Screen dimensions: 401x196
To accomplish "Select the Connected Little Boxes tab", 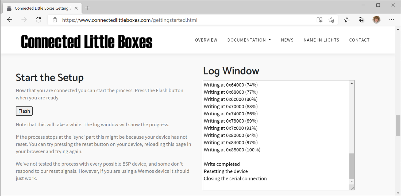I will pos(40,8).
